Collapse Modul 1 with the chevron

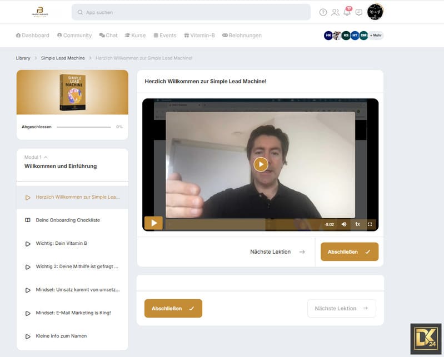(46, 157)
